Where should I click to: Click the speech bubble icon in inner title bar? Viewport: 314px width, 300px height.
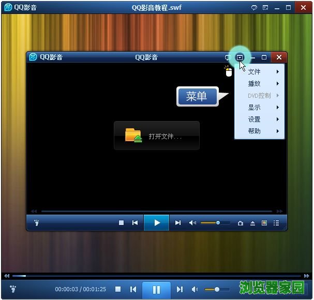pyautogui.click(x=228, y=57)
